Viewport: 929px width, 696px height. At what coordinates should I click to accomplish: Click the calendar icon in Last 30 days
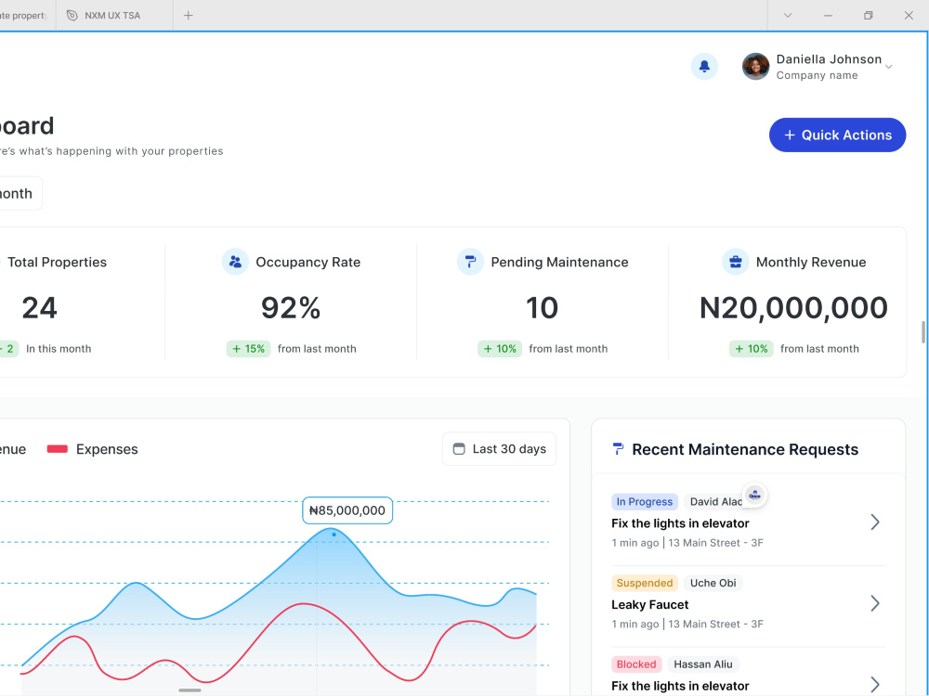(x=459, y=449)
